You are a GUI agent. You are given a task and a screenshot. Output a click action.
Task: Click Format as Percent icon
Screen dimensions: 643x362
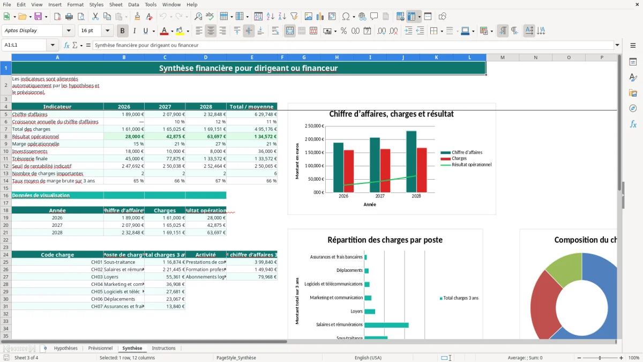point(343,31)
